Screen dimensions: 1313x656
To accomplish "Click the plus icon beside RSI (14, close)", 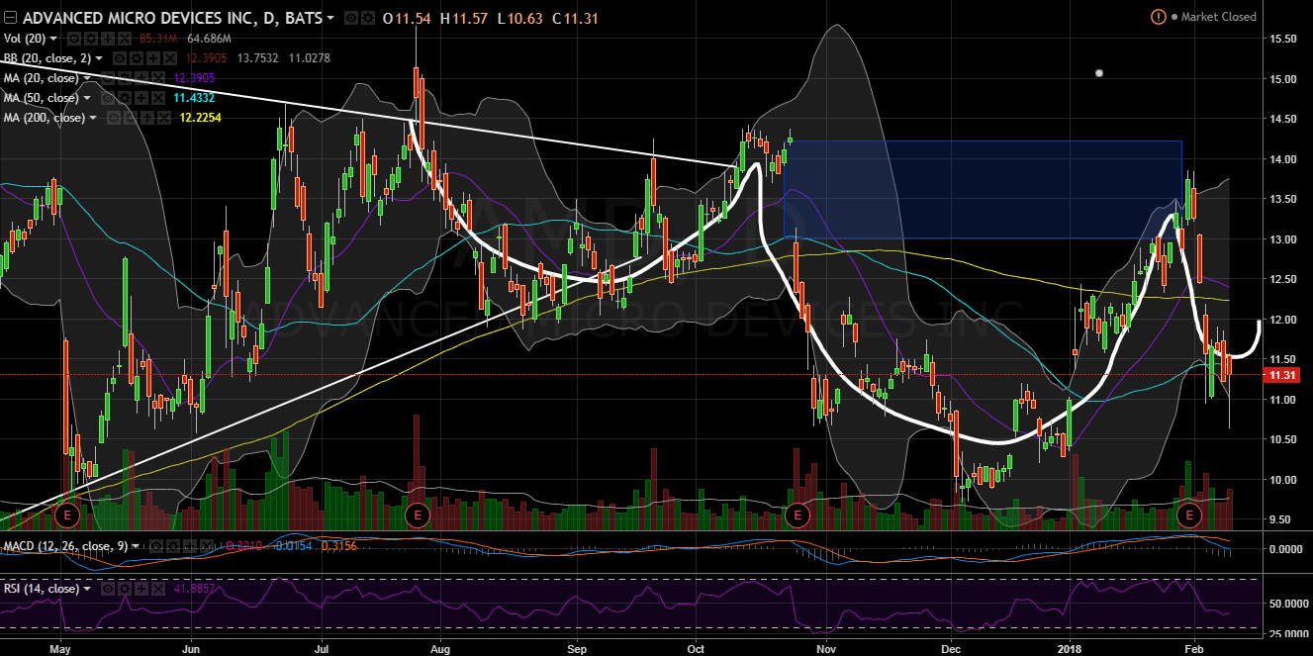I will [140, 589].
